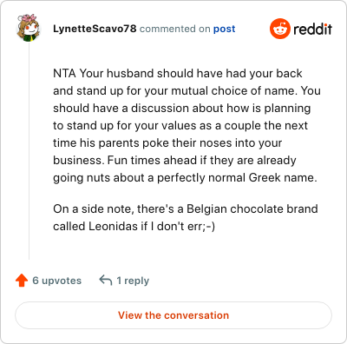Viewport: 347px width, 344px height.
Task: Click the Reddit Snoo logo icon
Action: 279,29
